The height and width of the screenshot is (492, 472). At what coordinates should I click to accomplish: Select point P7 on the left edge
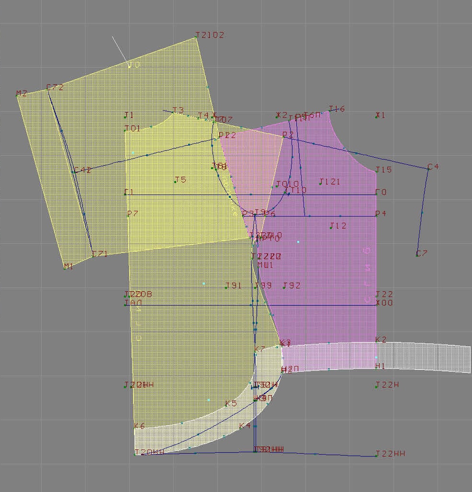click(x=129, y=215)
